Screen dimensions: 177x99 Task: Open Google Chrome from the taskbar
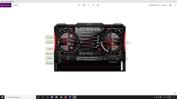click(x=61, y=97)
